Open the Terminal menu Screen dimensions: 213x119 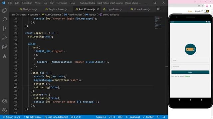click(62, 3)
